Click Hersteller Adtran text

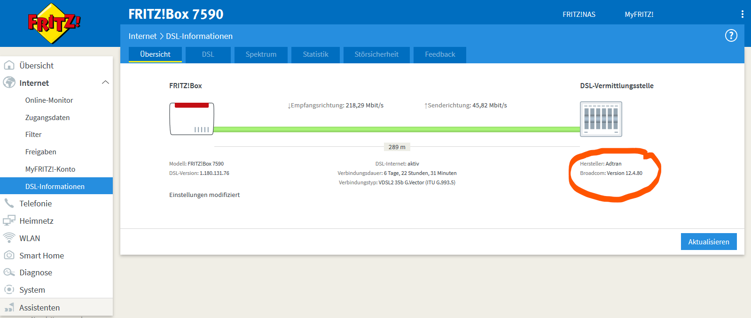(x=601, y=164)
